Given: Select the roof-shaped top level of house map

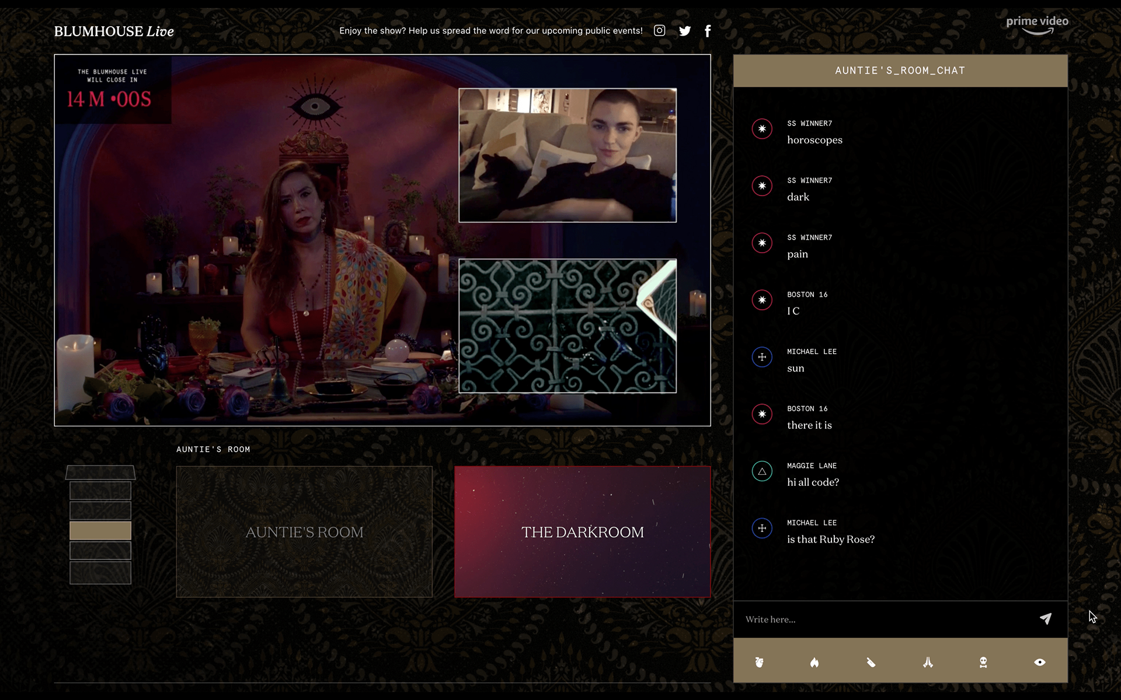Looking at the screenshot, I should (x=100, y=472).
